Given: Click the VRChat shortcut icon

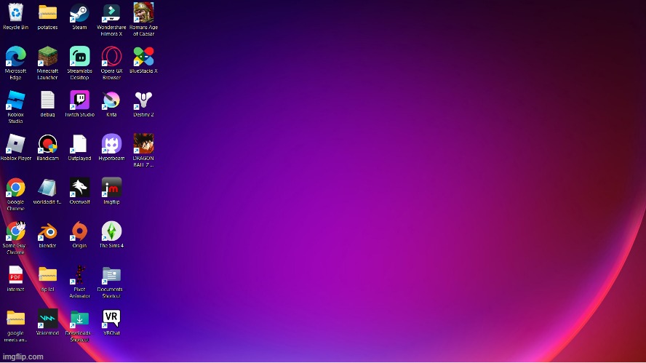Looking at the screenshot, I should pos(111,319).
